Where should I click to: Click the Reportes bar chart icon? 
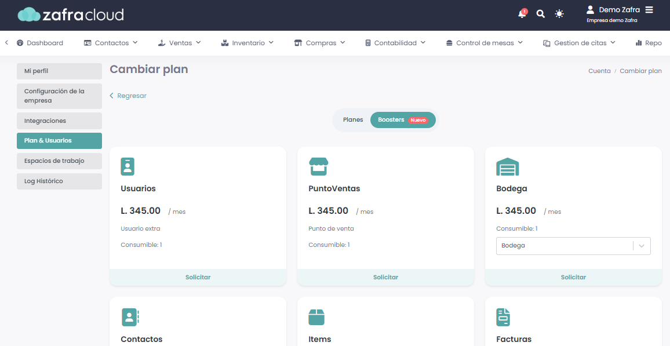pos(639,43)
